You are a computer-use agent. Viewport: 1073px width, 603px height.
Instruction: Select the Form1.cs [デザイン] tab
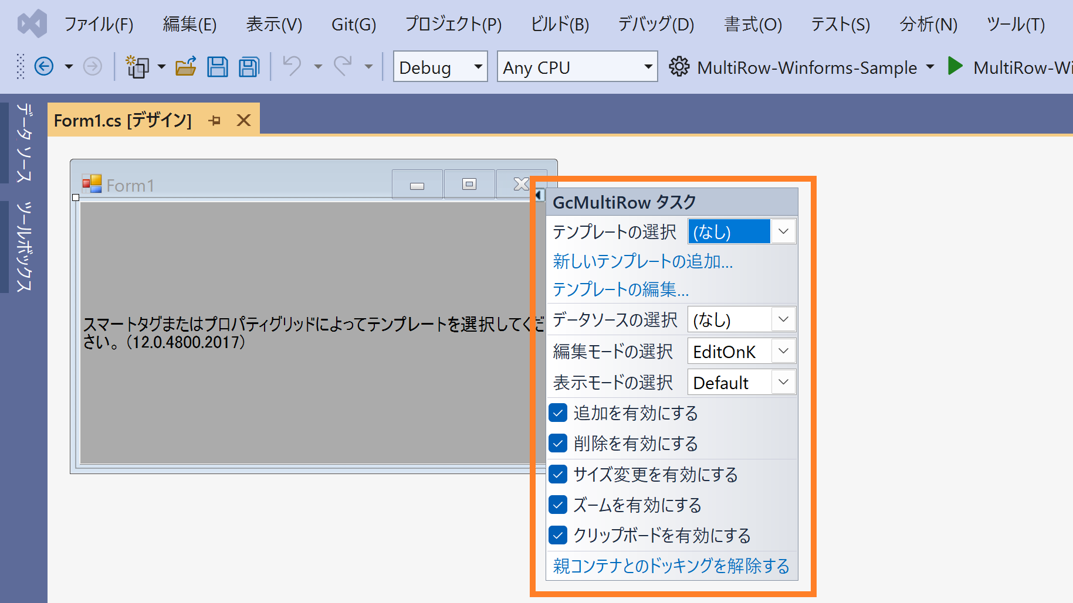(x=123, y=121)
